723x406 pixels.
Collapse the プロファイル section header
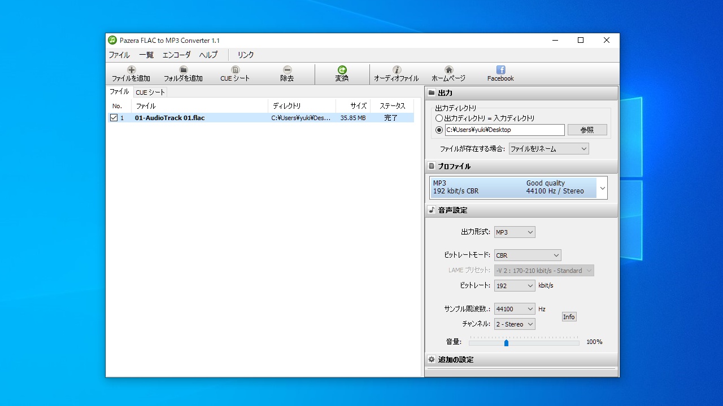point(521,166)
